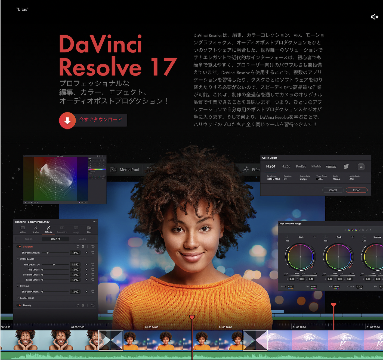Reset the Medium Details value

(x=93, y=274)
